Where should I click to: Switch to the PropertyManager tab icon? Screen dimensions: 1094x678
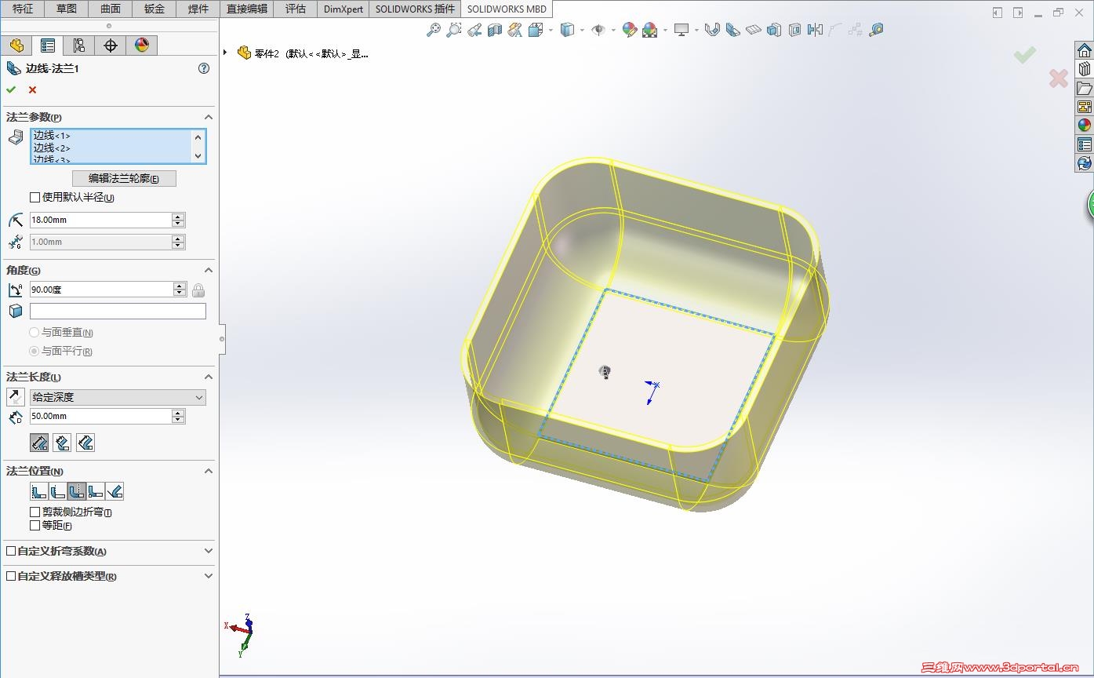click(x=48, y=46)
